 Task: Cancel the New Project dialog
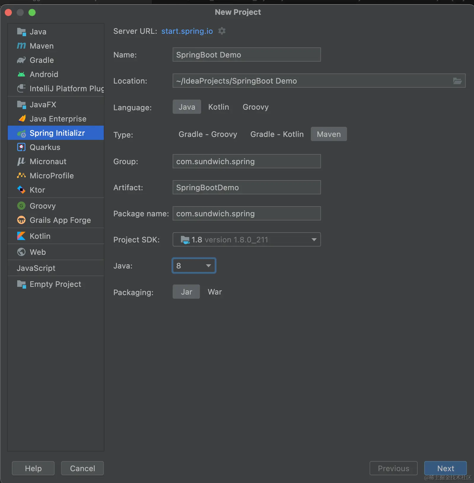point(82,468)
